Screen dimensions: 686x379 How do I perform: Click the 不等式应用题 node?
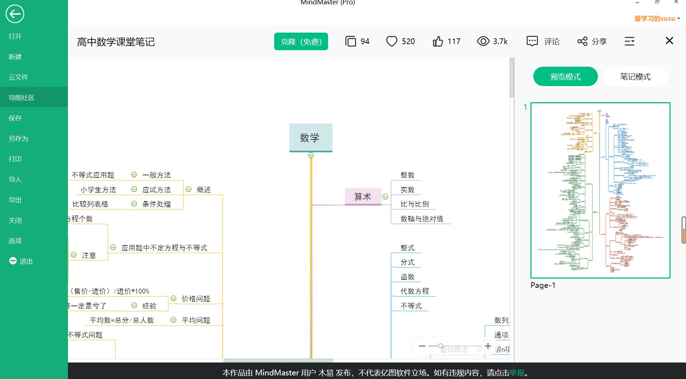click(93, 175)
